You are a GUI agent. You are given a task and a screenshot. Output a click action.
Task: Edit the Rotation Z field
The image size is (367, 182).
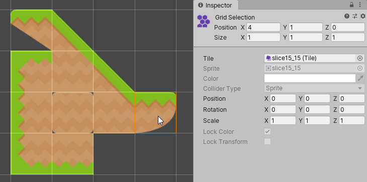click(352, 109)
